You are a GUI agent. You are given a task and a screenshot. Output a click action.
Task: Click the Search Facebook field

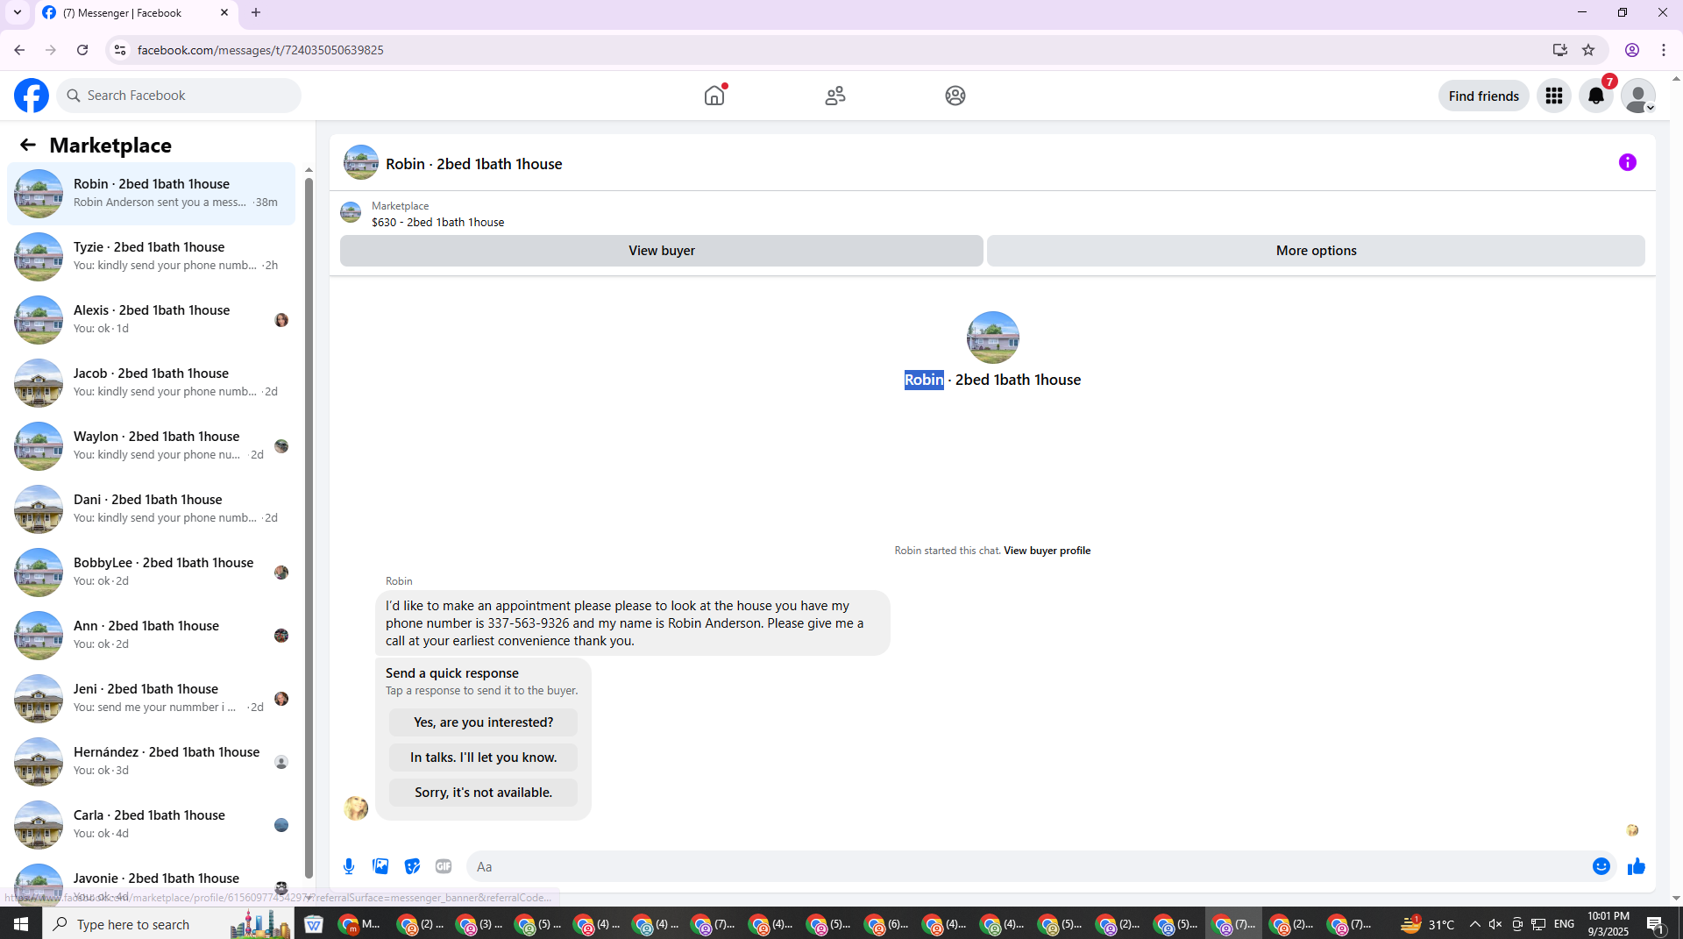tap(180, 96)
